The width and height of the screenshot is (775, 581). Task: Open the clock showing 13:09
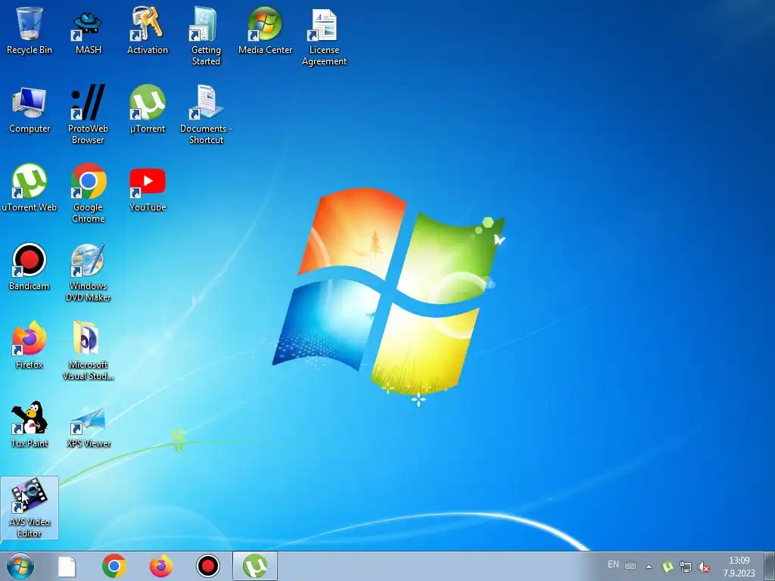coord(739,567)
